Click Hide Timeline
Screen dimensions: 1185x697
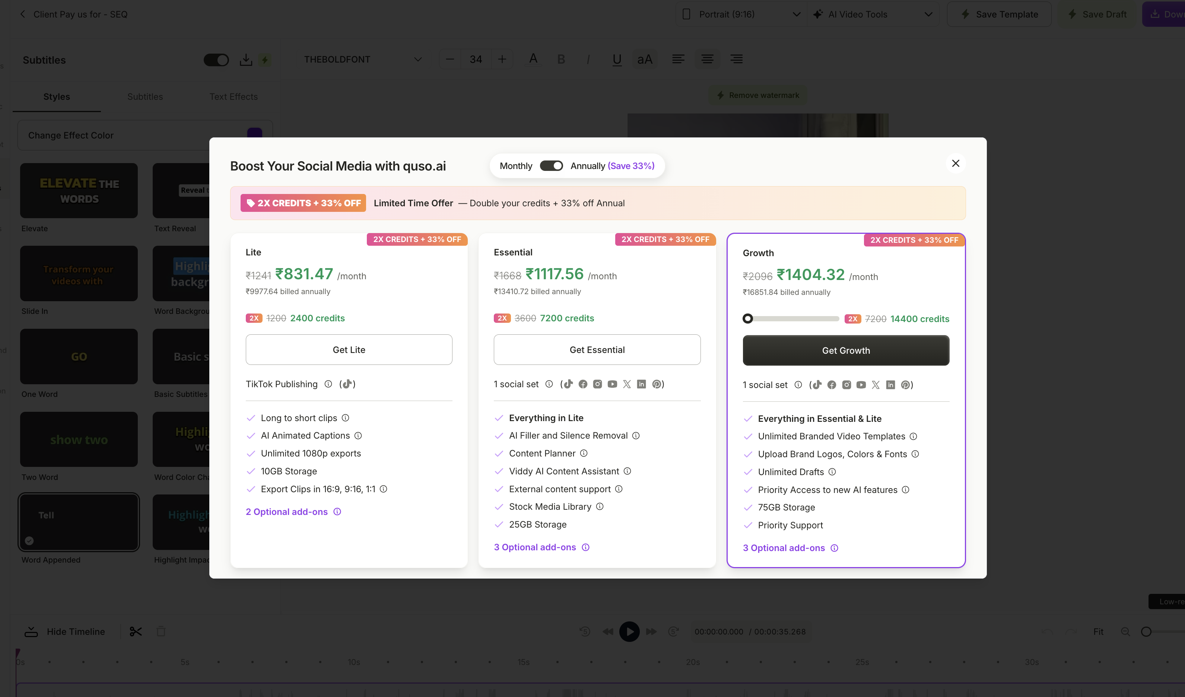(x=65, y=631)
